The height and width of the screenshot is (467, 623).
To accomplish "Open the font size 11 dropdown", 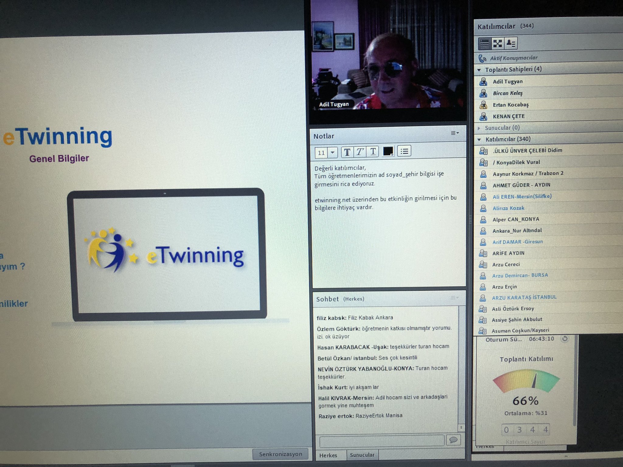I will [332, 152].
